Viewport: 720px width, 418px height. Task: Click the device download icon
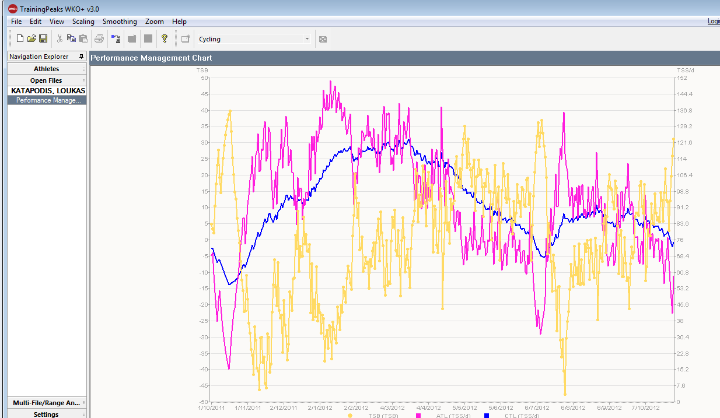tap(116, 39)
